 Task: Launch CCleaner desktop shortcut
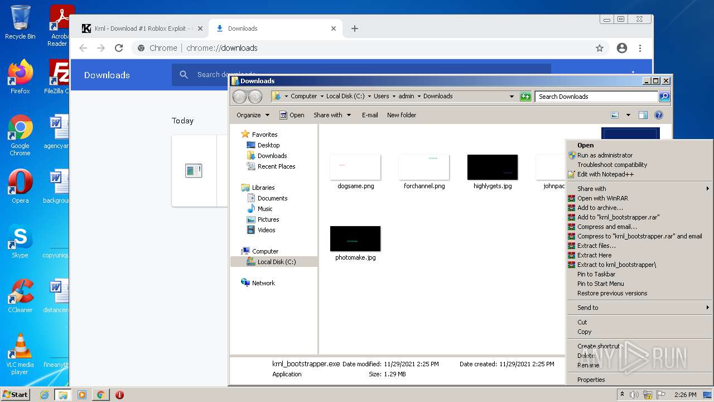[x=20, y=295]
